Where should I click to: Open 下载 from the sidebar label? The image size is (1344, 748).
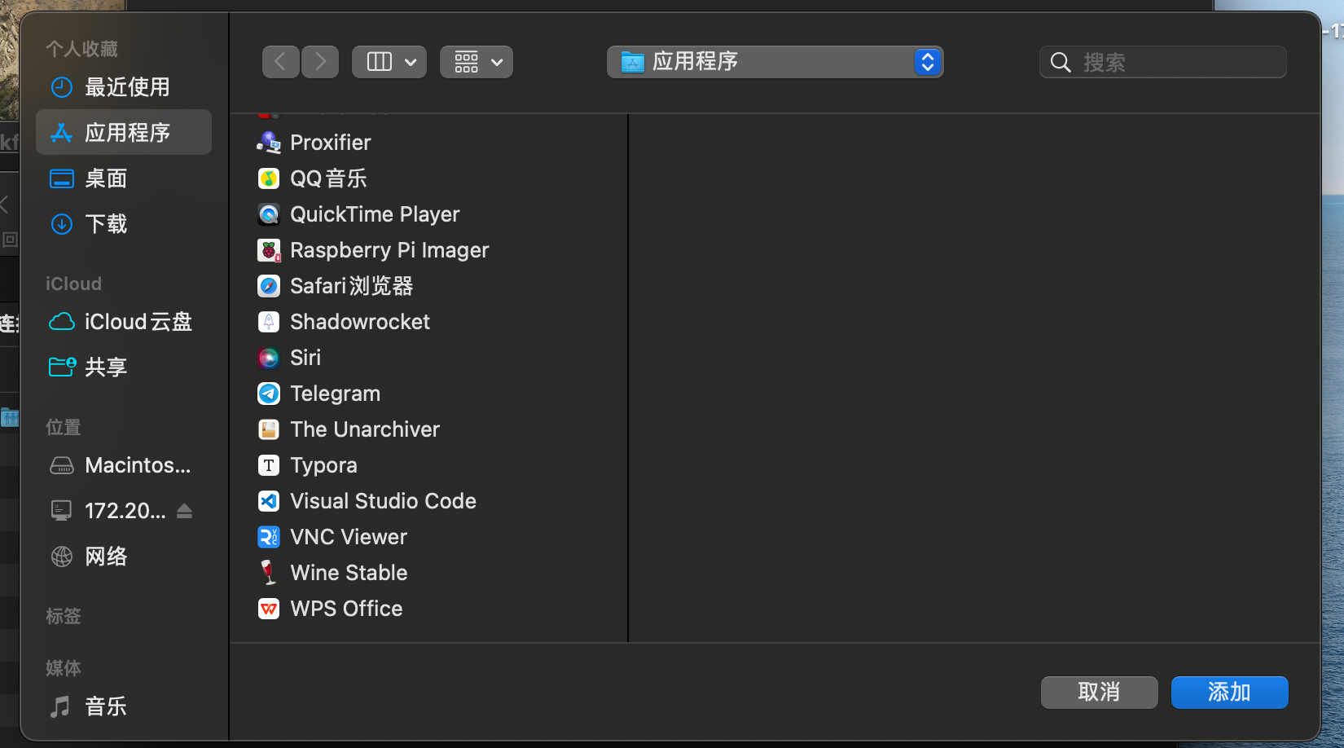107,224
